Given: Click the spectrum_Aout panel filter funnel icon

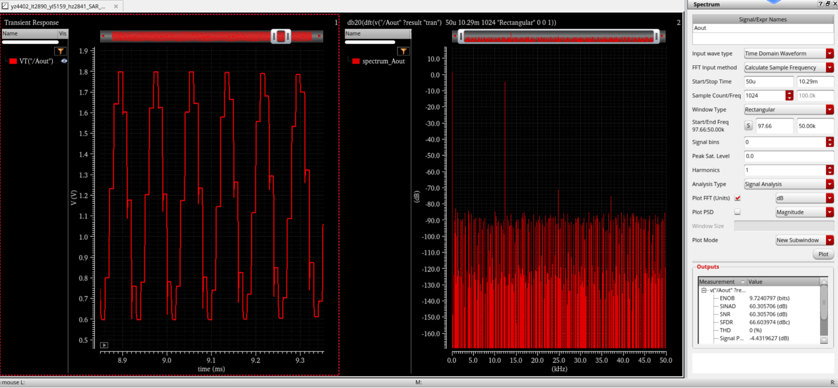Looking at the screenshot, I should point(403,51).
